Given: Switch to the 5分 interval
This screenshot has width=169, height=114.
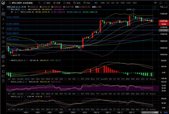Looking at the screenshot, I should (117, 3).
